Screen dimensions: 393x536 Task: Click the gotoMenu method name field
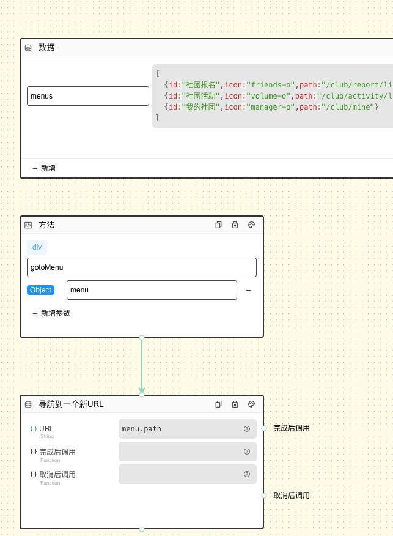click(141, 267)
